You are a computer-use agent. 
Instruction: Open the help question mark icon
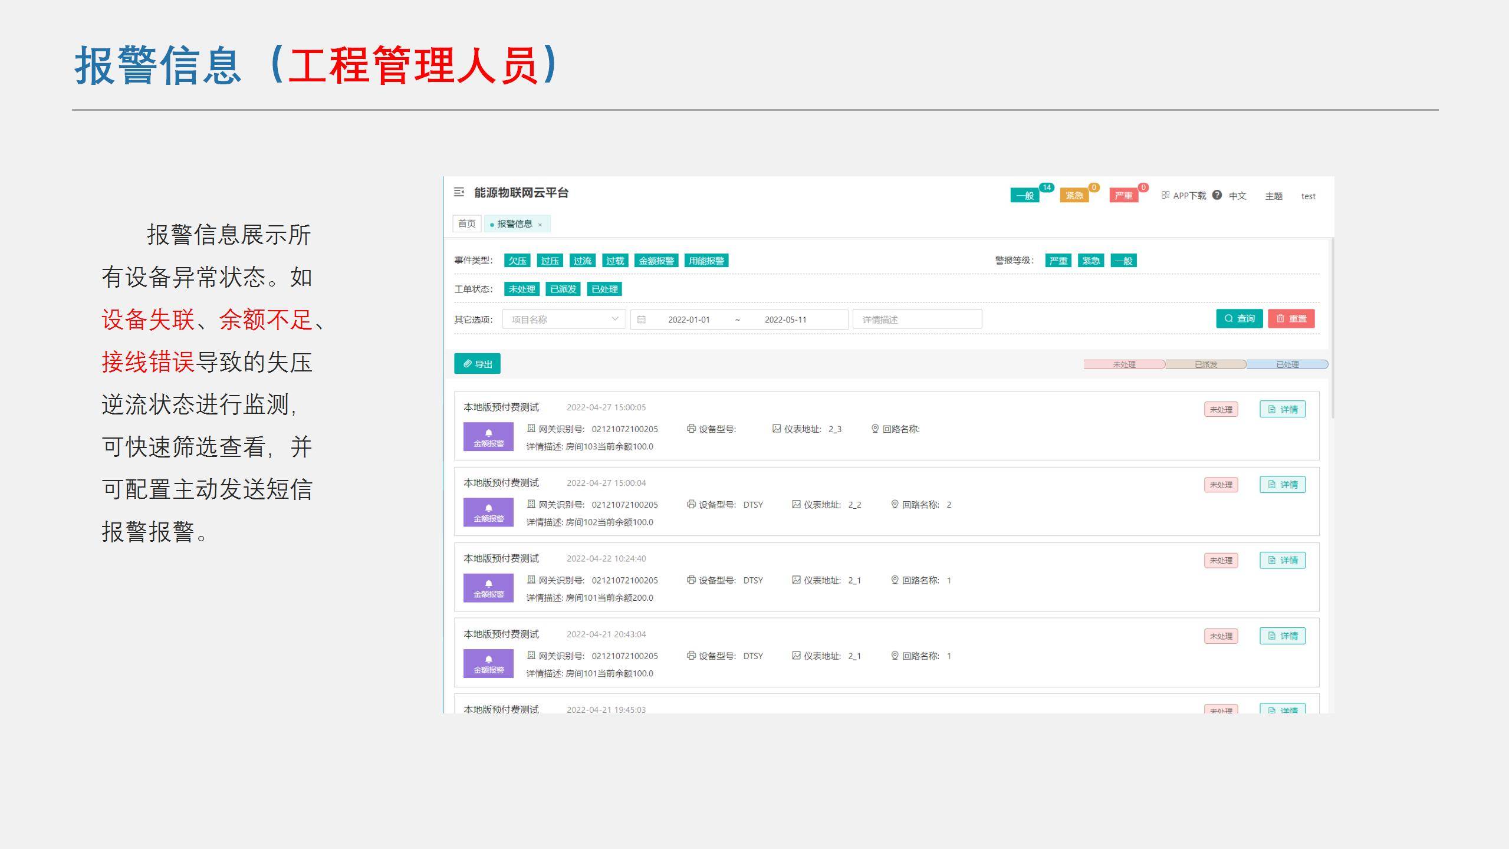point(1217,195)
